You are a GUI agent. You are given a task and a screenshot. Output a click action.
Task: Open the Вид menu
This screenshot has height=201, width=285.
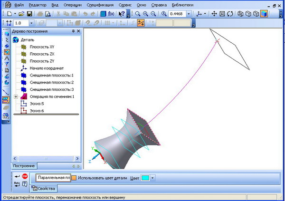pos(55,5)
